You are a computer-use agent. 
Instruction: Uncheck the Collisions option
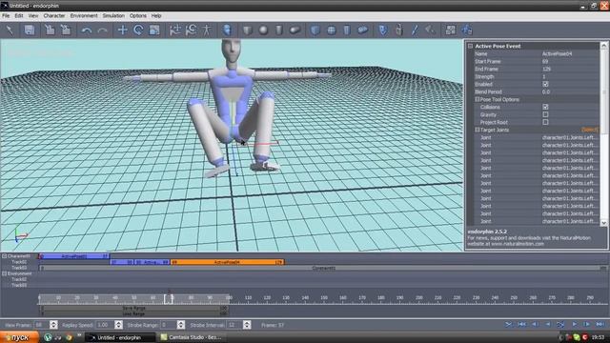click(545, 107)
